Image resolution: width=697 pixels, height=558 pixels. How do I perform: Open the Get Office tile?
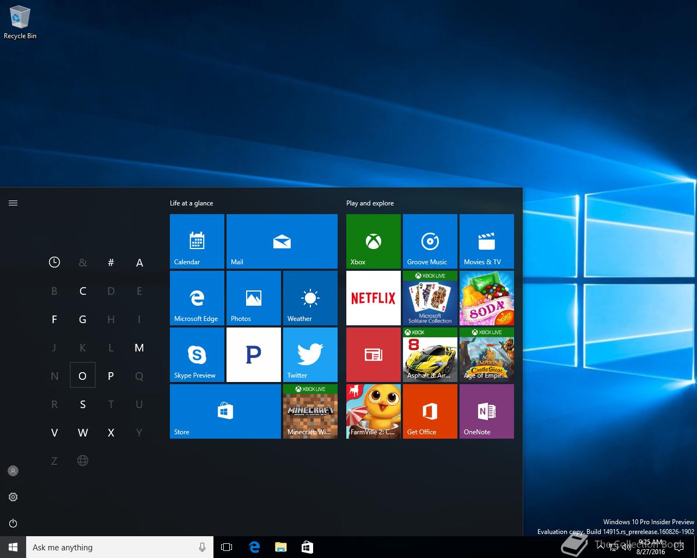click(x=430, y=411)
